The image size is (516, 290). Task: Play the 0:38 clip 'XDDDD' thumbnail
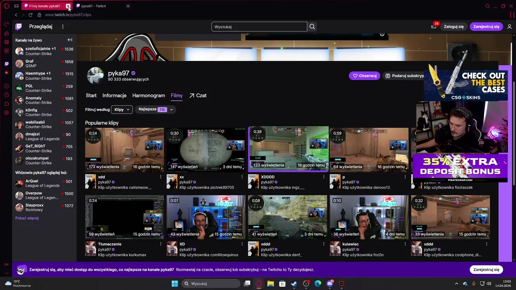[x=288, y=149]
